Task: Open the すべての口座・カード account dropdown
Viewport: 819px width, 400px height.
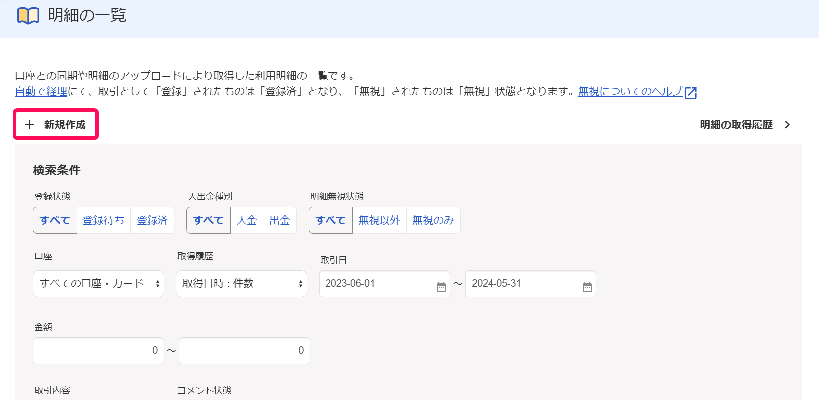Action: pos(98,284)
